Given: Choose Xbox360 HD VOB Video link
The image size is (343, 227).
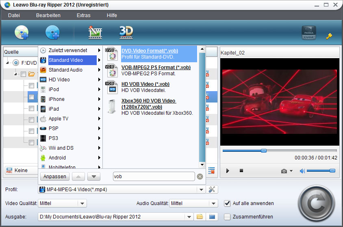Looking at the screenshot, I should coord(149,104).
